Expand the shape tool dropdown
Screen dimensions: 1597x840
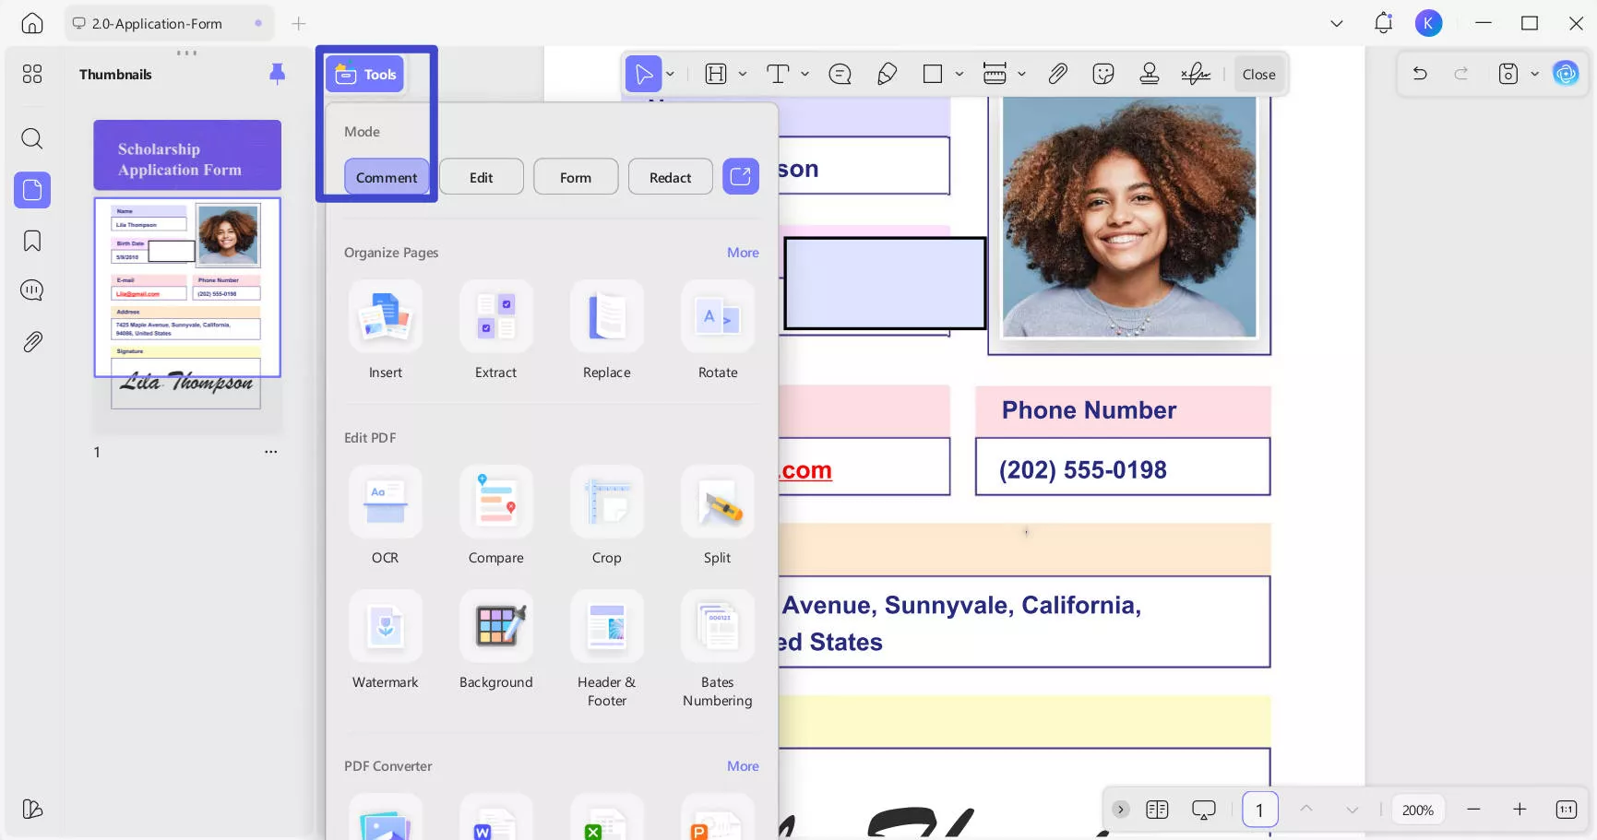(959, 74)
